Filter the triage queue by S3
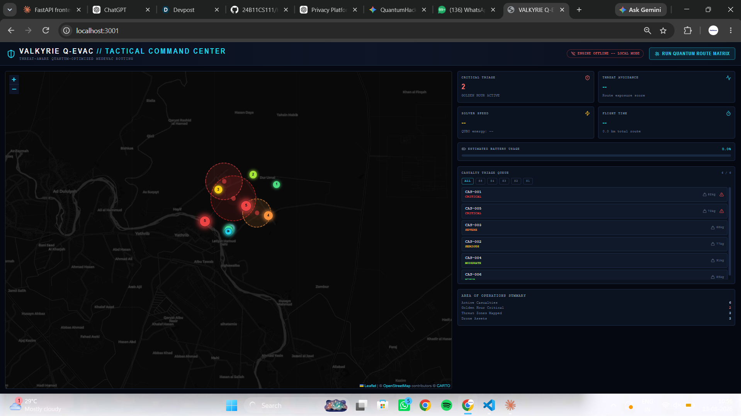The width and height of the screenshot is (741, 416). (504, 181)
